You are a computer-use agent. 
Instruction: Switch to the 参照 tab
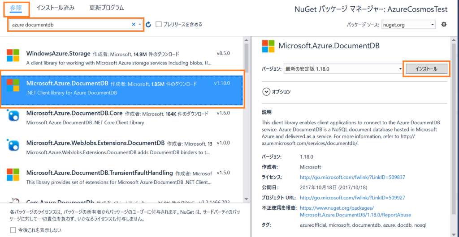click(x=16, y=8)
